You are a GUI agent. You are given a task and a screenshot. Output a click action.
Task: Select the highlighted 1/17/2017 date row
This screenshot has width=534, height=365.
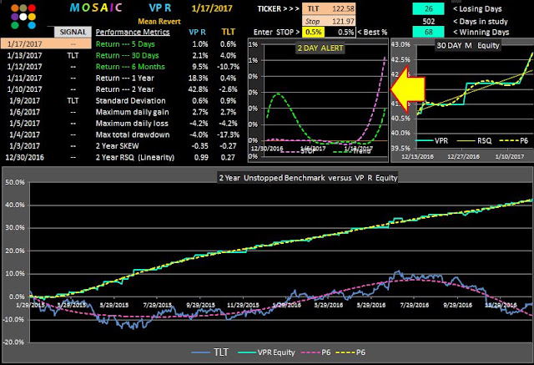tap(46, 44)
